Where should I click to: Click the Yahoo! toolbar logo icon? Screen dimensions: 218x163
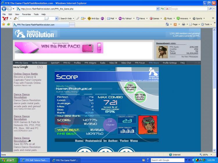pos(5,18)
